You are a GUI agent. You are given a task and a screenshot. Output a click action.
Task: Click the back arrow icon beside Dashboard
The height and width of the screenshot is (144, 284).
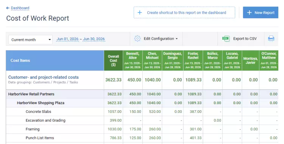pyautogui.click(x=8, y=8)
